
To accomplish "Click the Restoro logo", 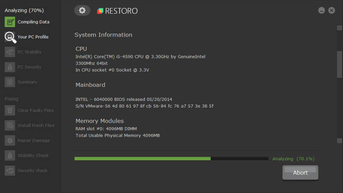I will [117, 11].
